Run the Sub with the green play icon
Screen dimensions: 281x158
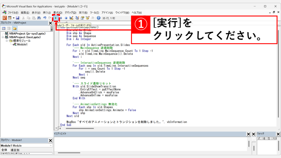coord(56,18)
